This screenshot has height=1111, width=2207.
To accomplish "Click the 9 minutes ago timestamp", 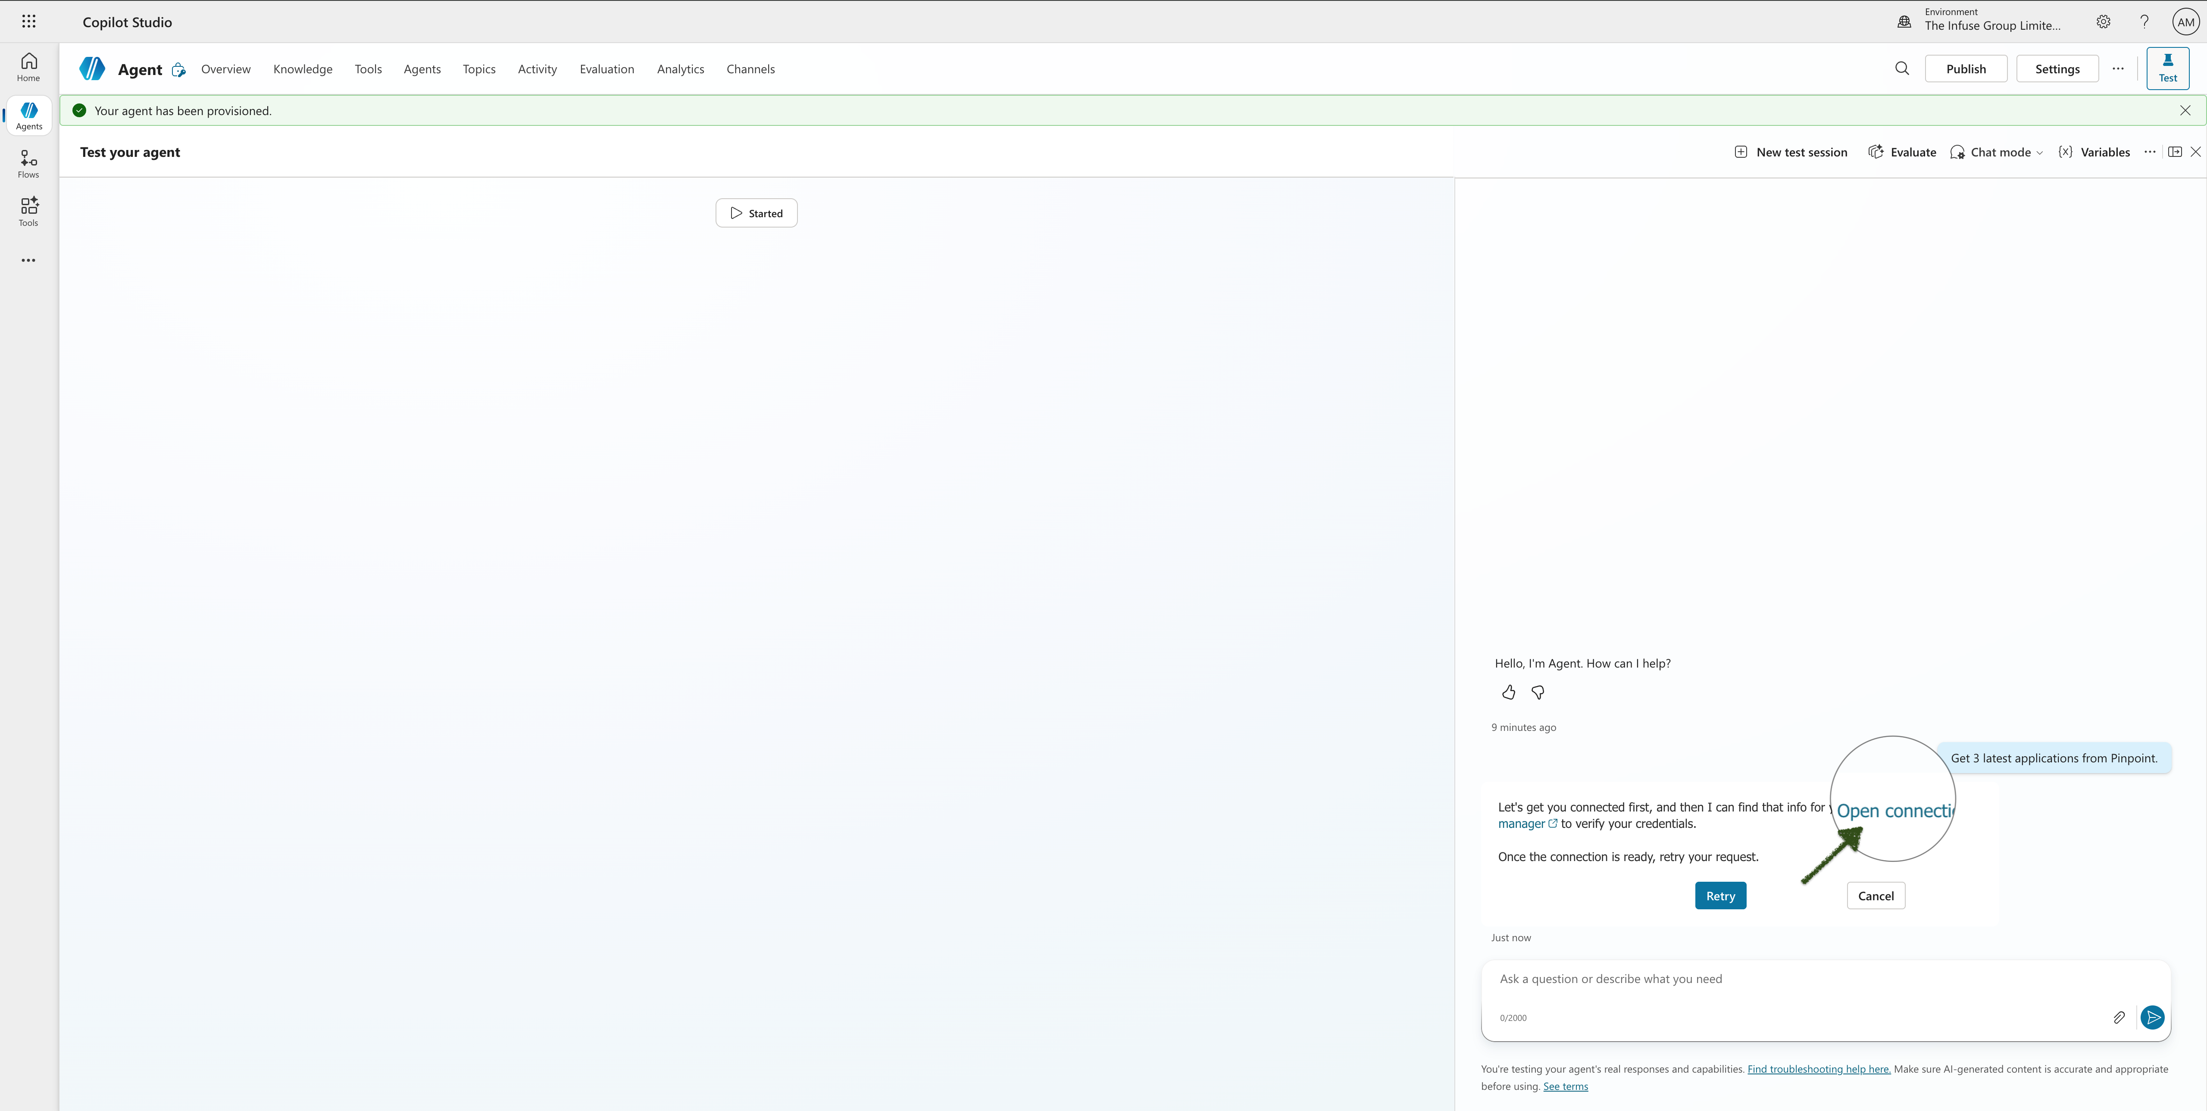I will point(1523,727).
